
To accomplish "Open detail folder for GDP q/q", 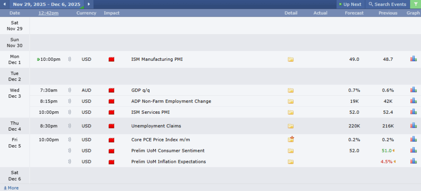I will tap(291, 90).
